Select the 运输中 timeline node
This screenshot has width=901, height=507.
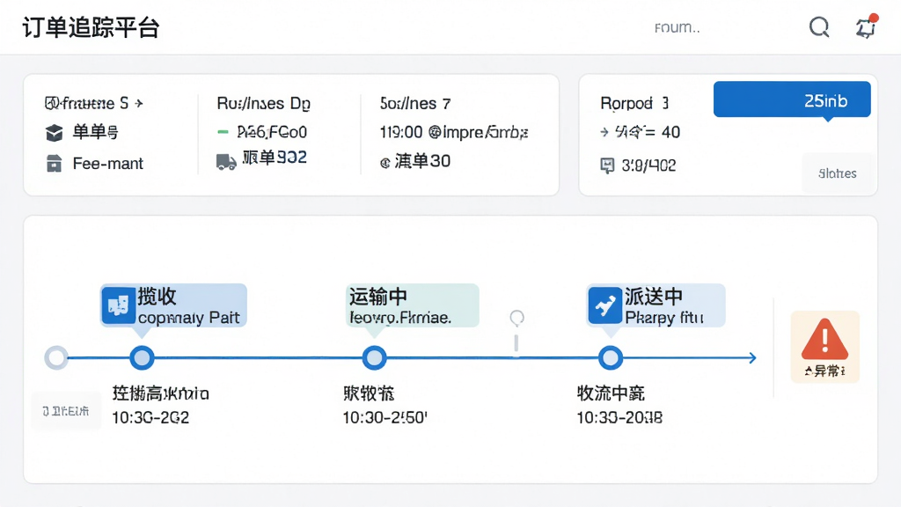pos(374,357)
